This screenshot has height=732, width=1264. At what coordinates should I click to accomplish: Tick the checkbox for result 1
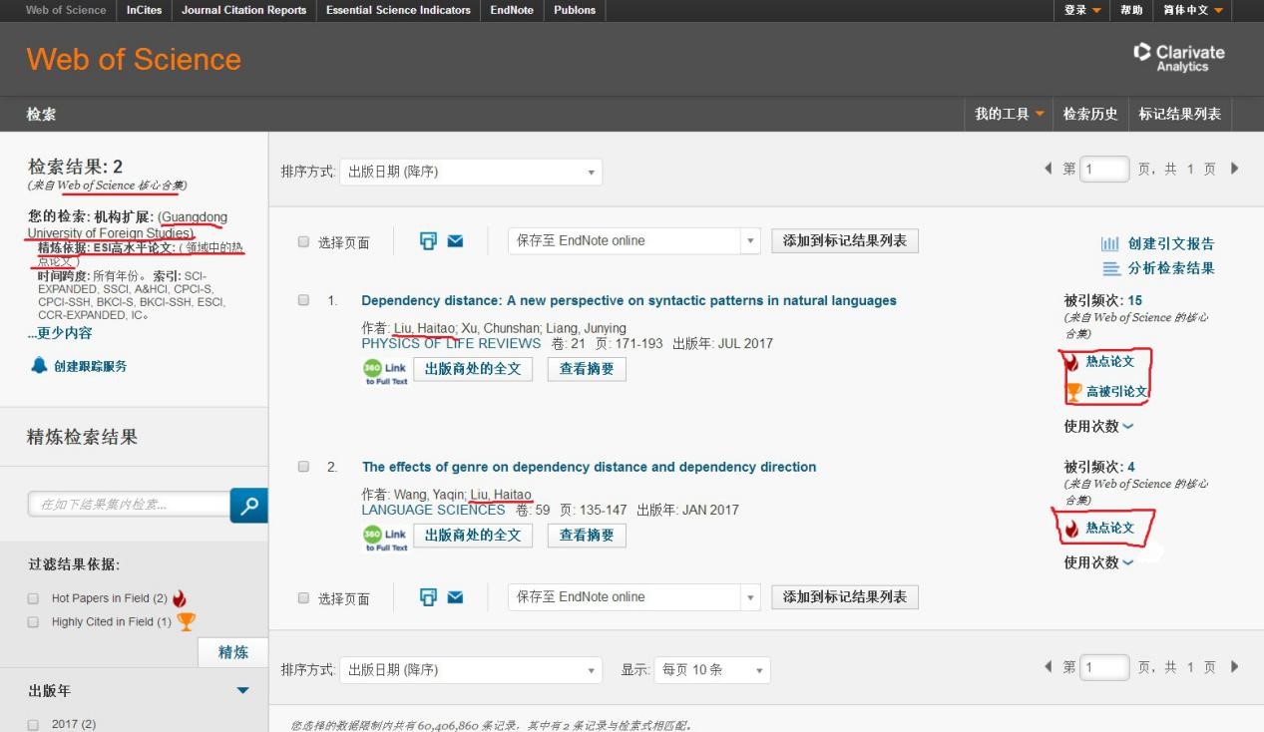(303, 300)
